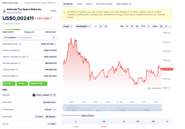185x129 pixels.
Task: Click the star icon in Portofolio button
Action: [5, 38]
